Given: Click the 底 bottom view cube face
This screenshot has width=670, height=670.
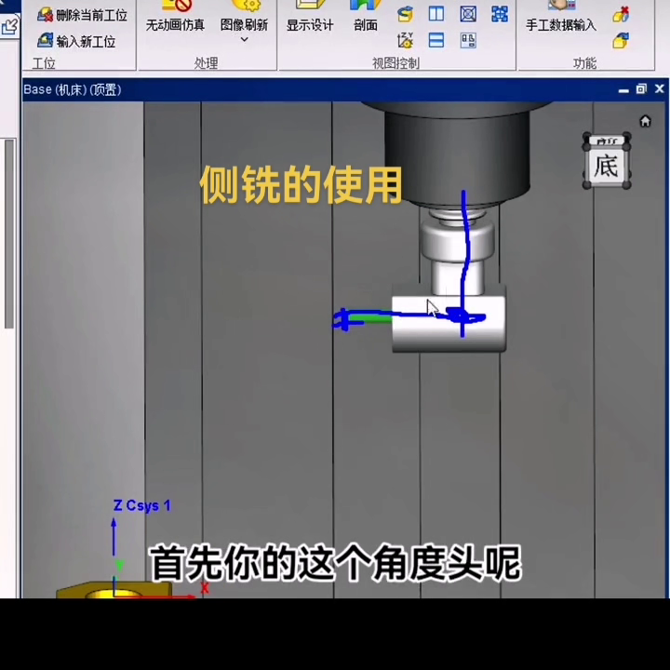Looking at the screenshot, I should 606,167.
